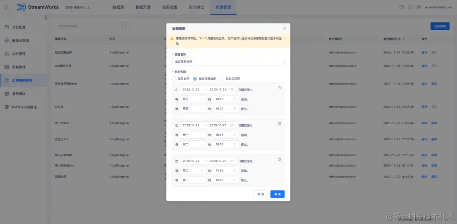
Task: Click the 确定 confirm button
Action: pyautogui.click(x=278, y=194)
